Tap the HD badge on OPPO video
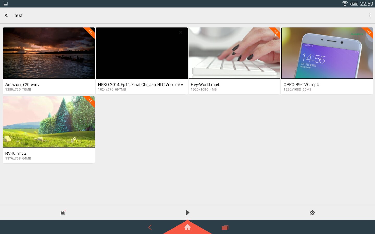Image resolution: width=375 pixels, height=234 pixels. [x=368, y=32]
